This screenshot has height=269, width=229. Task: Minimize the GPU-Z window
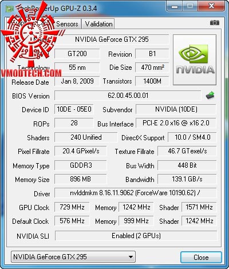(175, 6)
